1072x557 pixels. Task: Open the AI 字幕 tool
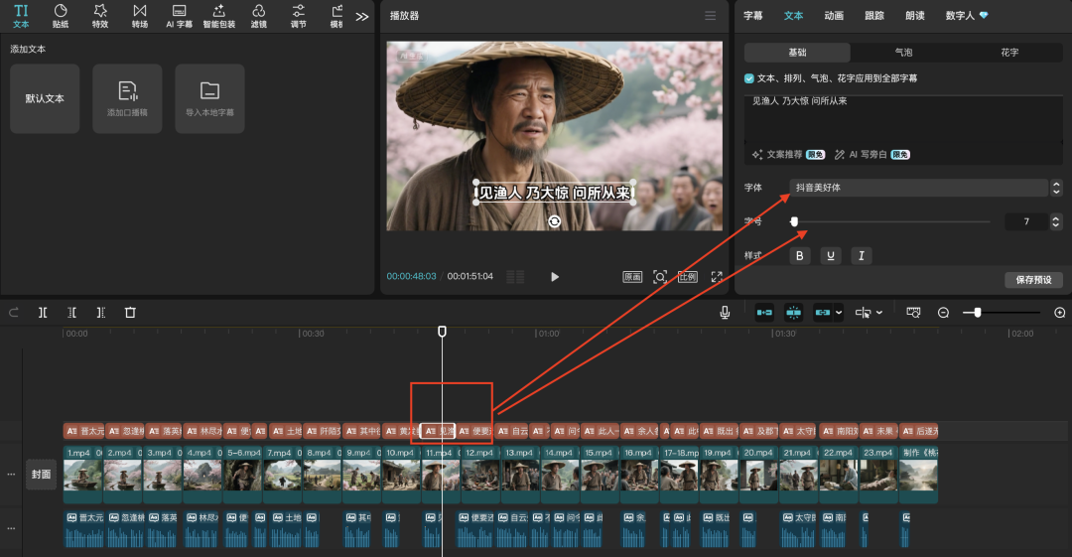[179, 16]
